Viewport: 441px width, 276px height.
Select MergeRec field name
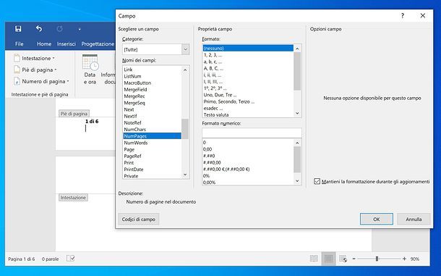[152, 96]
